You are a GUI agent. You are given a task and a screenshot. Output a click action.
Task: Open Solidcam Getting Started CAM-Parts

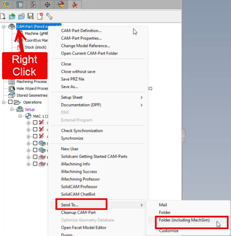[94, 157]
